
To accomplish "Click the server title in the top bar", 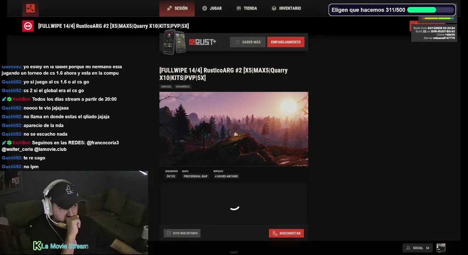I will point(113,26).
